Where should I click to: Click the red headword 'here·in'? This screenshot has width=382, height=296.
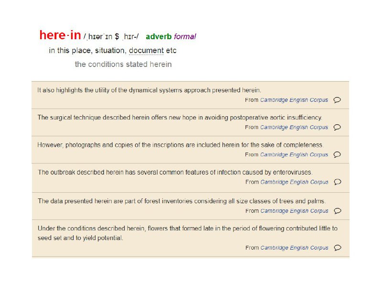point(60,35)
